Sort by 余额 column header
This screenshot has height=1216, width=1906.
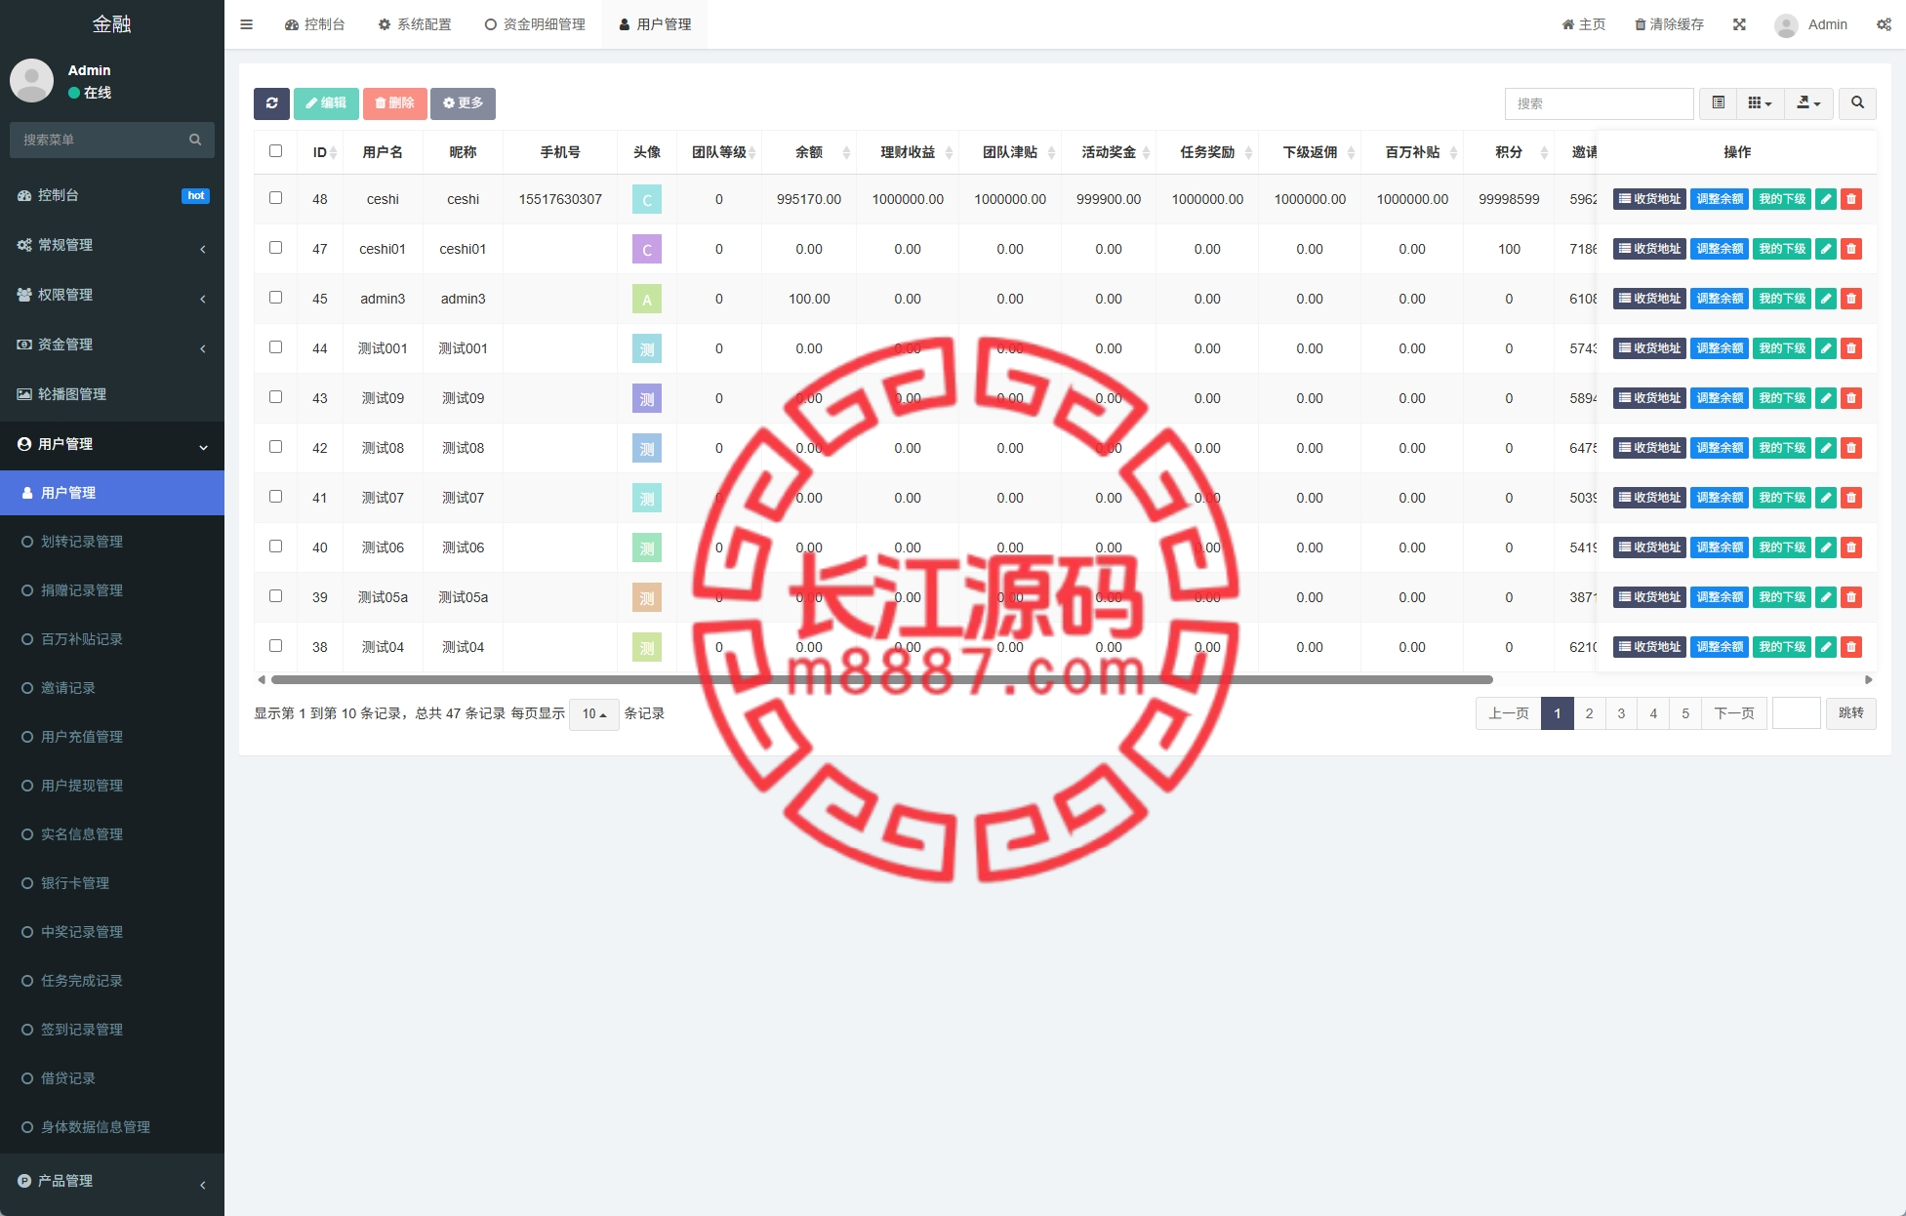[x=809, y=152]
